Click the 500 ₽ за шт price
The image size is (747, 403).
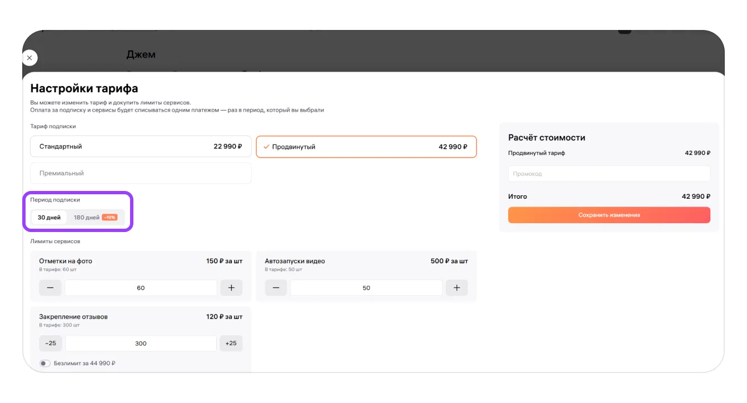(x=449, y=261)
